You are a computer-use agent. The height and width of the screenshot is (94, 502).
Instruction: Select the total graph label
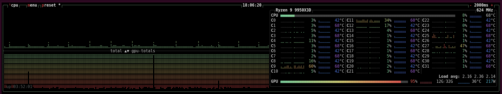point(116,51)
